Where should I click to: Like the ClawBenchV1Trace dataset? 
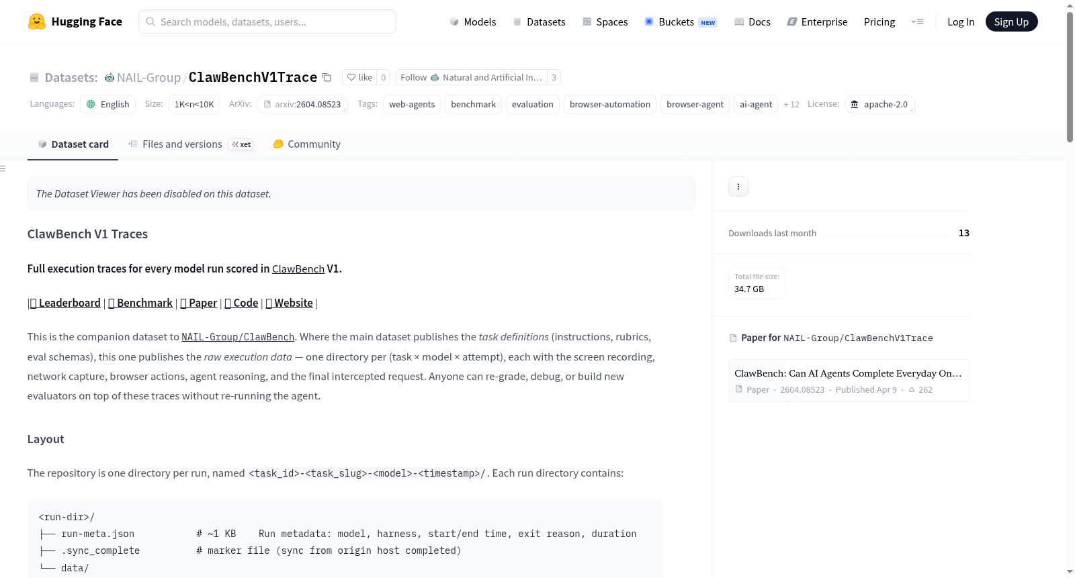click(x=359, y=77)
